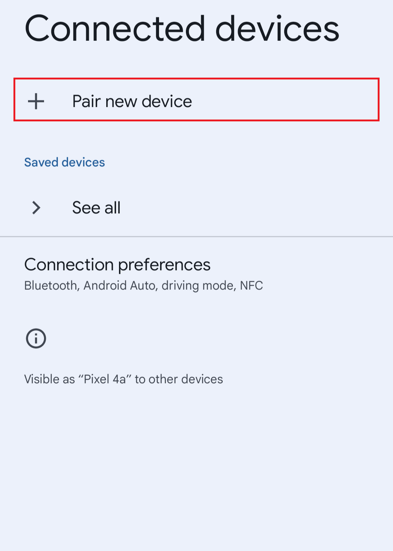Expand saved devices with the chevron arrow
This screenshot has width=393, height=551.
click(36, 208)
